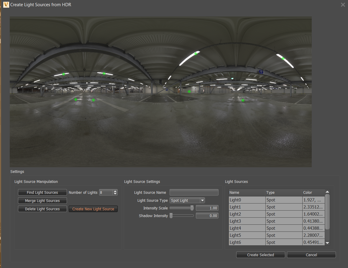Select the light marker on the left floor reflection
The image size is (348, 268).
tap(76, 100)
